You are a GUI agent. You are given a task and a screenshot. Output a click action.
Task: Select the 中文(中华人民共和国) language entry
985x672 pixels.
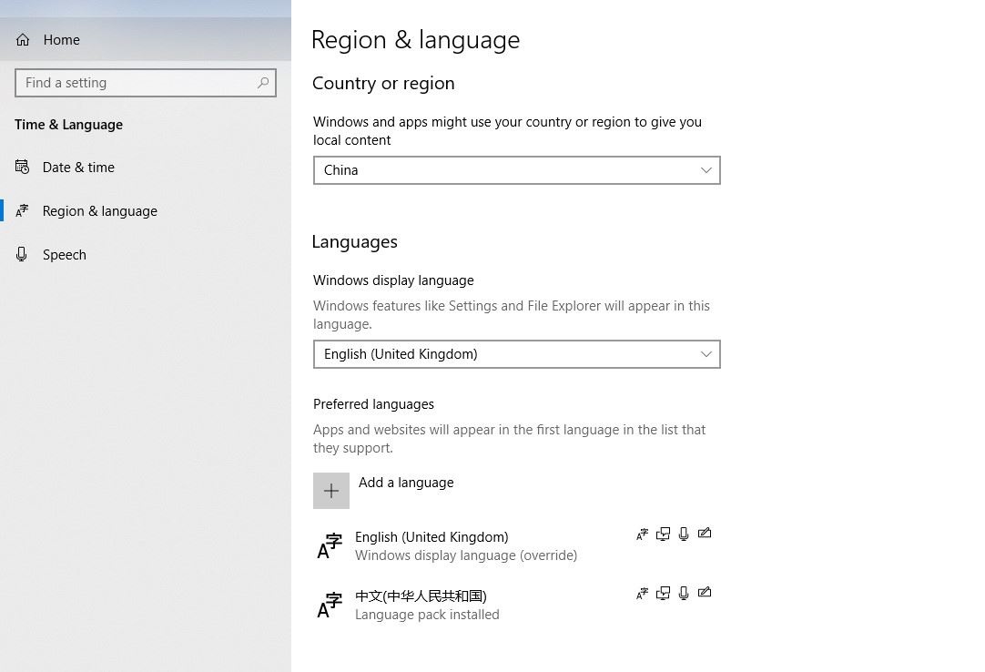[421, 596]
